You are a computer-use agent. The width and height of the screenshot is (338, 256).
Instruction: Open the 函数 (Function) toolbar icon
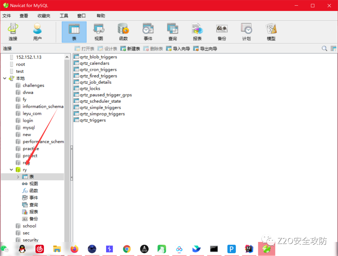coord(123,32)
